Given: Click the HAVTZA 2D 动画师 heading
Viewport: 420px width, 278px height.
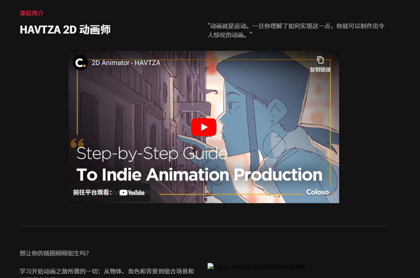Looking at the screenshot, I should point(65,30).
